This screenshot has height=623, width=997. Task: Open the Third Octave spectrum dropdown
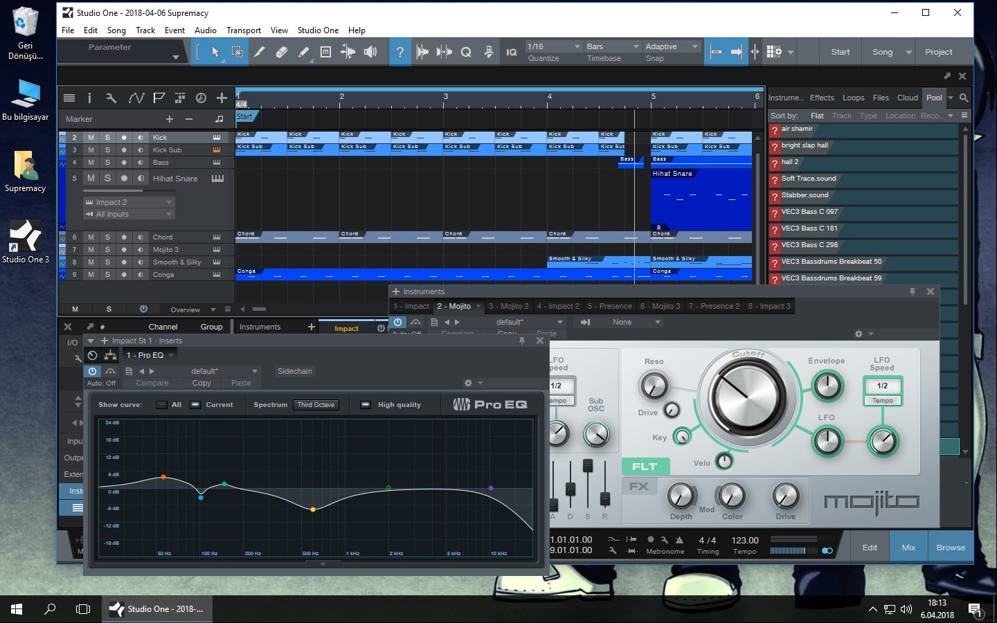316,405
